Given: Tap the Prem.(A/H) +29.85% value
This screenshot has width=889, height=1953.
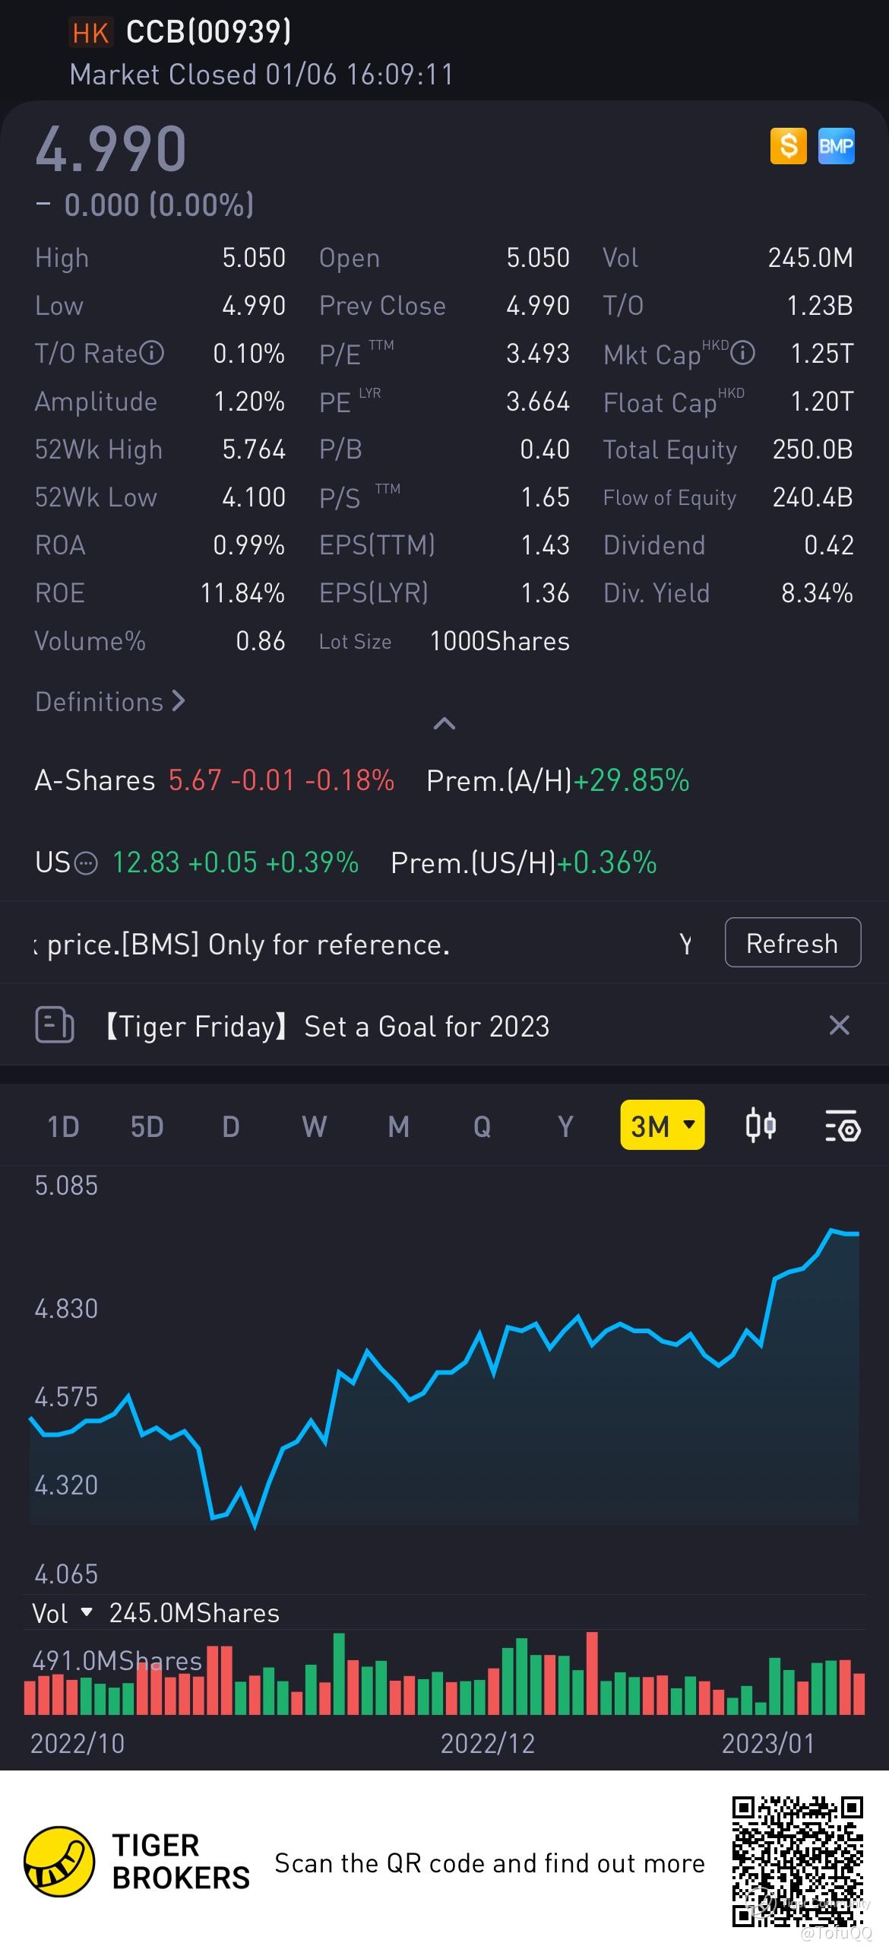Looking at the screenshot, I should [631, 780].
